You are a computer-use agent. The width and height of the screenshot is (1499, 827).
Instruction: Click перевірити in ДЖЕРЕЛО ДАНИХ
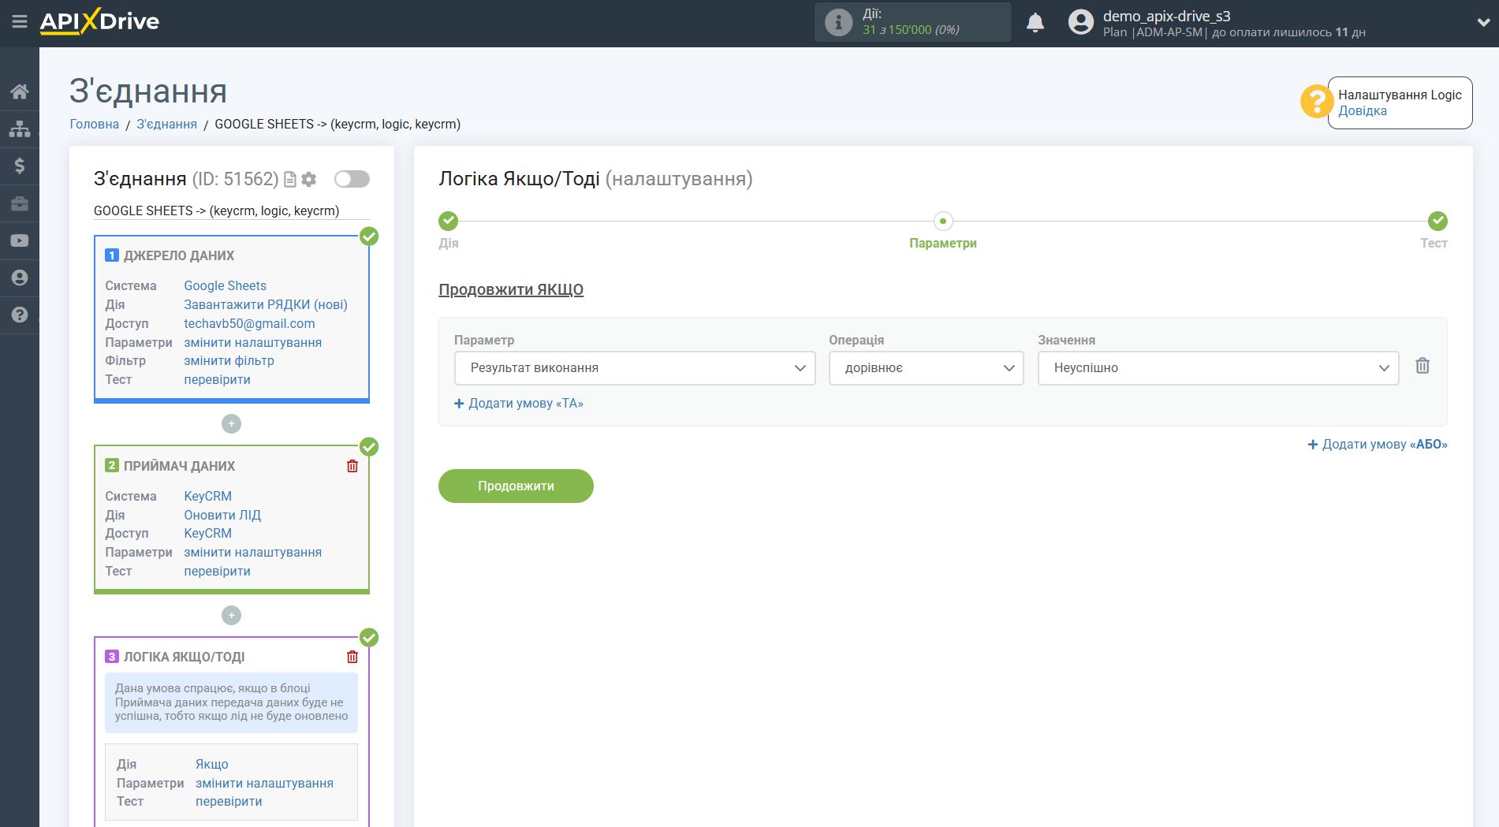218,380
